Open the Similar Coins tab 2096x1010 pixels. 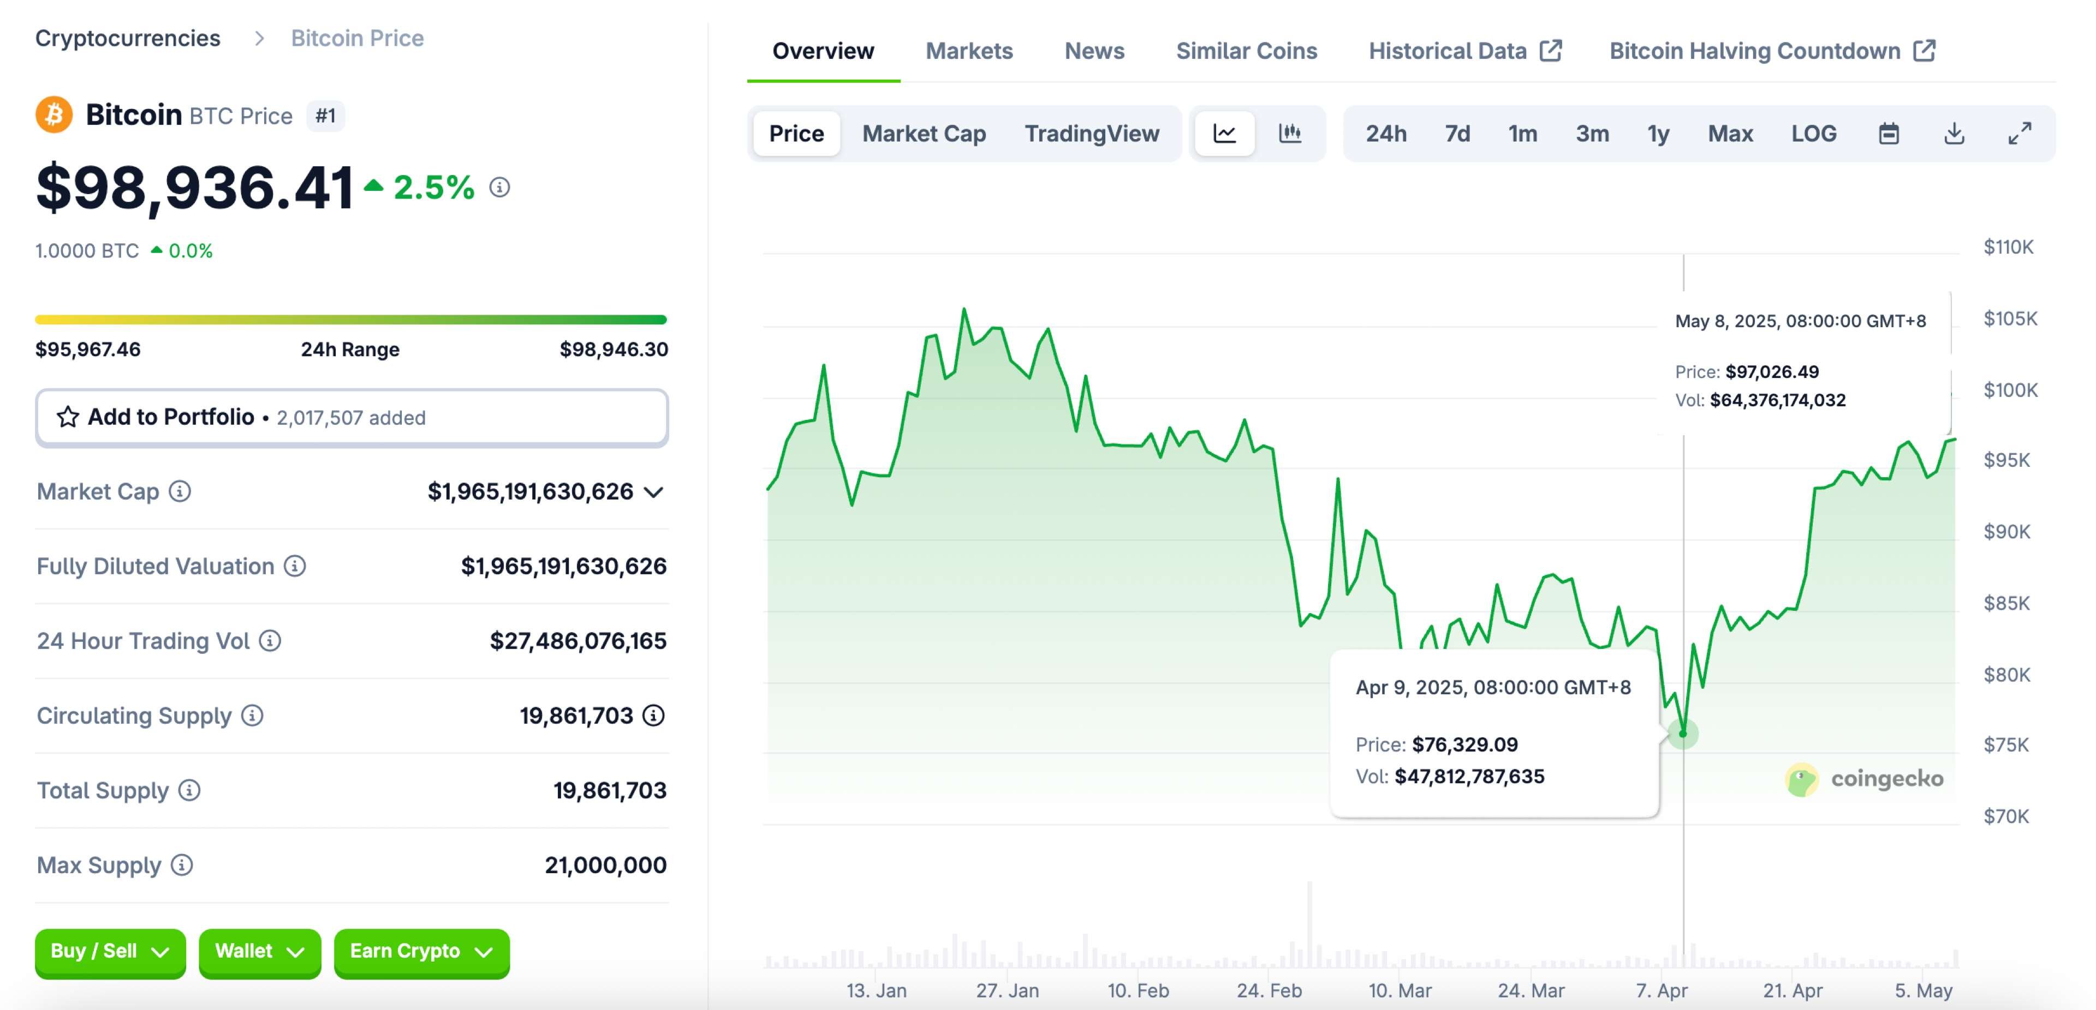click(1246, 50)
